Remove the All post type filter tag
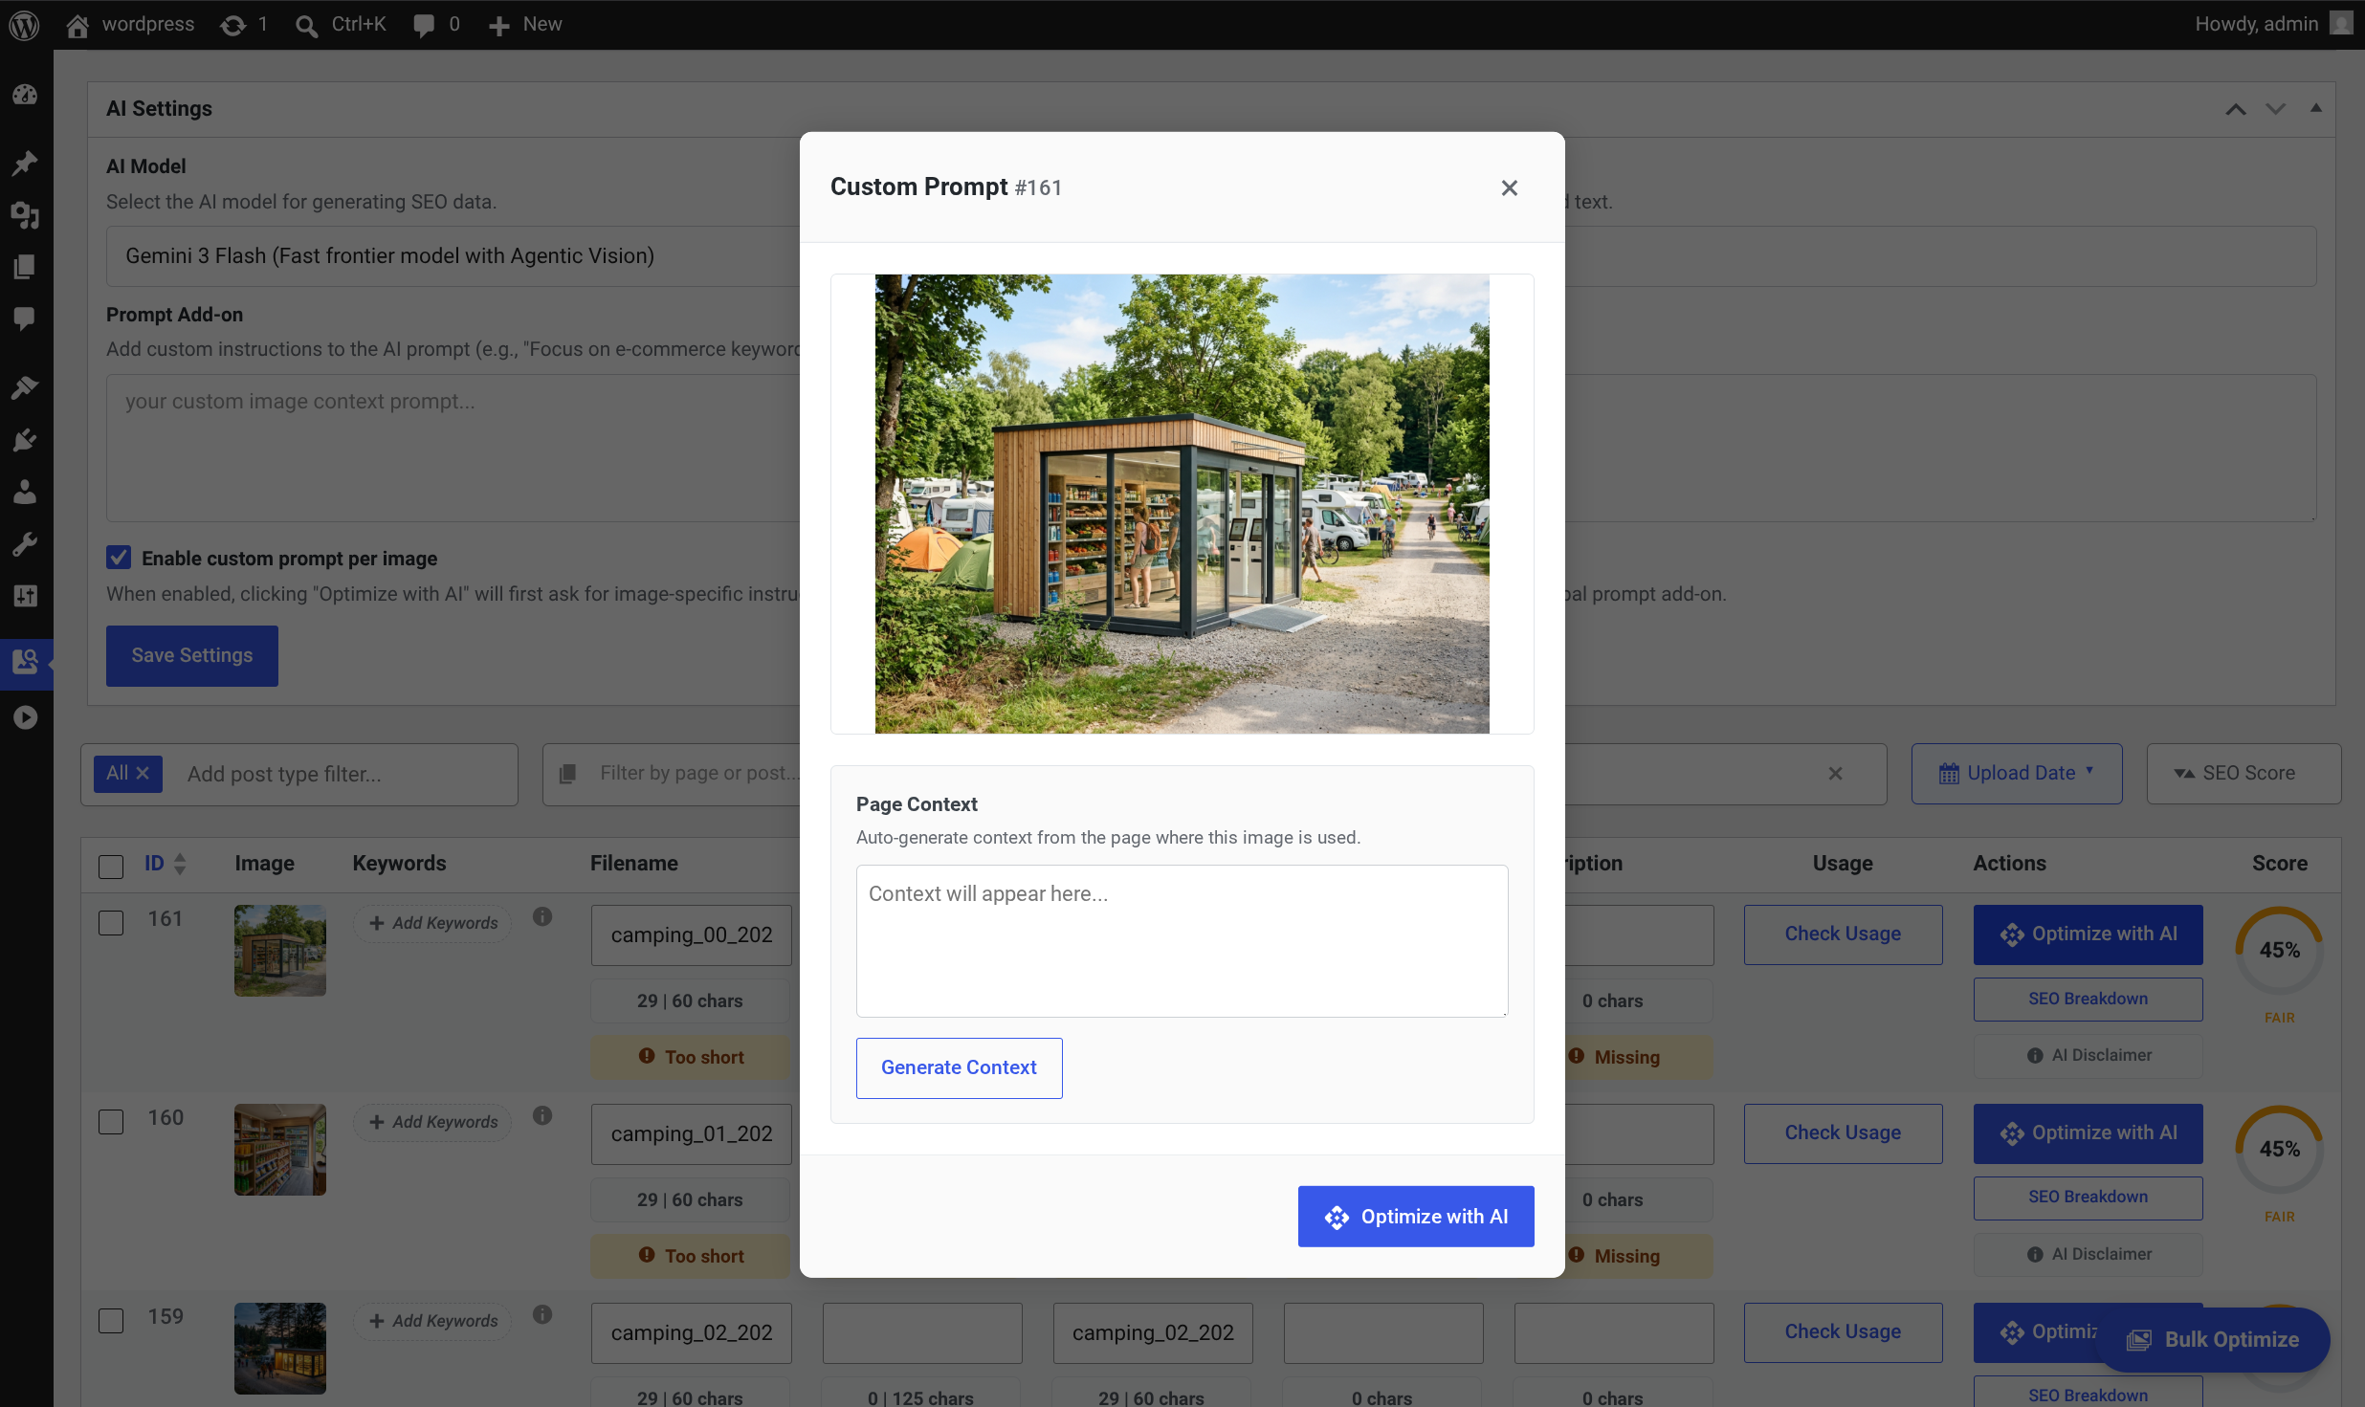2365x1407 pixels. 143,773
